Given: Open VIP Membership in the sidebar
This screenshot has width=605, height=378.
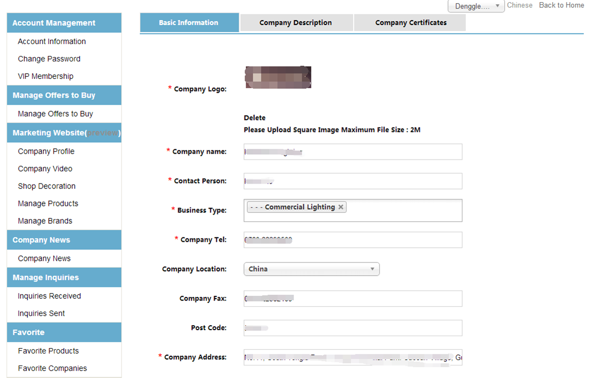Looking at the screenshot, I should point(46,76).
